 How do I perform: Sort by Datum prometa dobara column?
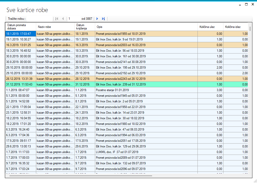pyautogui.click(x=21, y=27)
